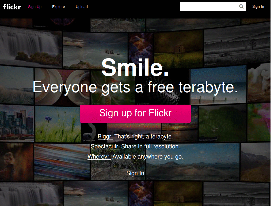The image size is (274, 206).
Task: Open the Spectaculr link
Action: (105, 146)
